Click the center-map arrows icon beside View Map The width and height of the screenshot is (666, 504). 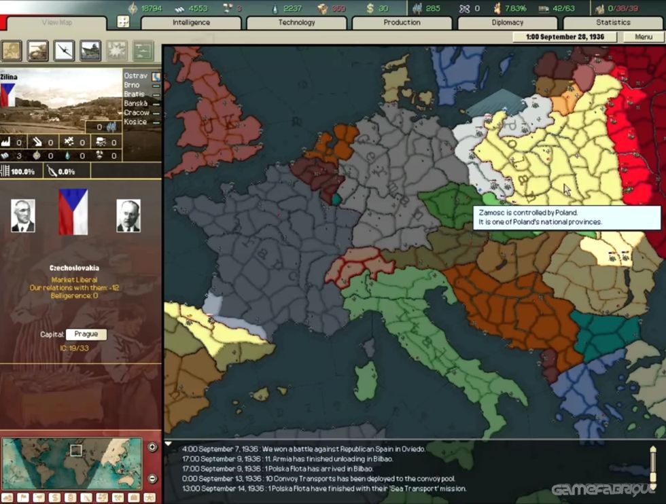[123, 22]
